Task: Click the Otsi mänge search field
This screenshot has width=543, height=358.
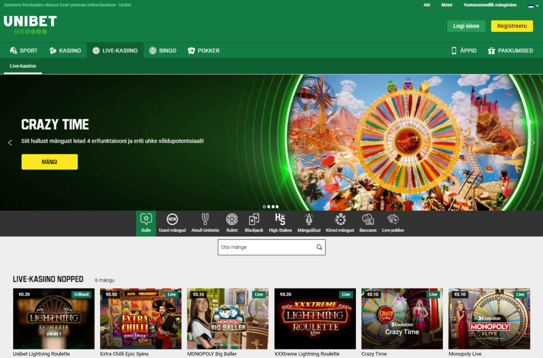Action: click(x=271, y=247)
